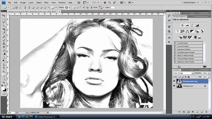Expand Black & White Presets
The width and height of the screenshot is (212, 119).
176,56
